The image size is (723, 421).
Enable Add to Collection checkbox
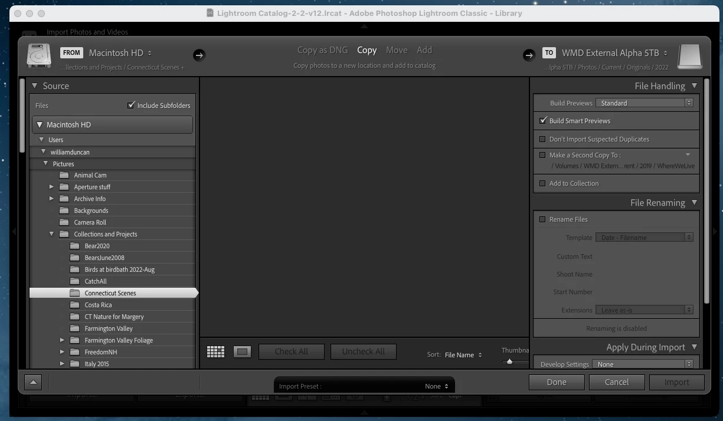pyautogui.click(x=542, y=183)
